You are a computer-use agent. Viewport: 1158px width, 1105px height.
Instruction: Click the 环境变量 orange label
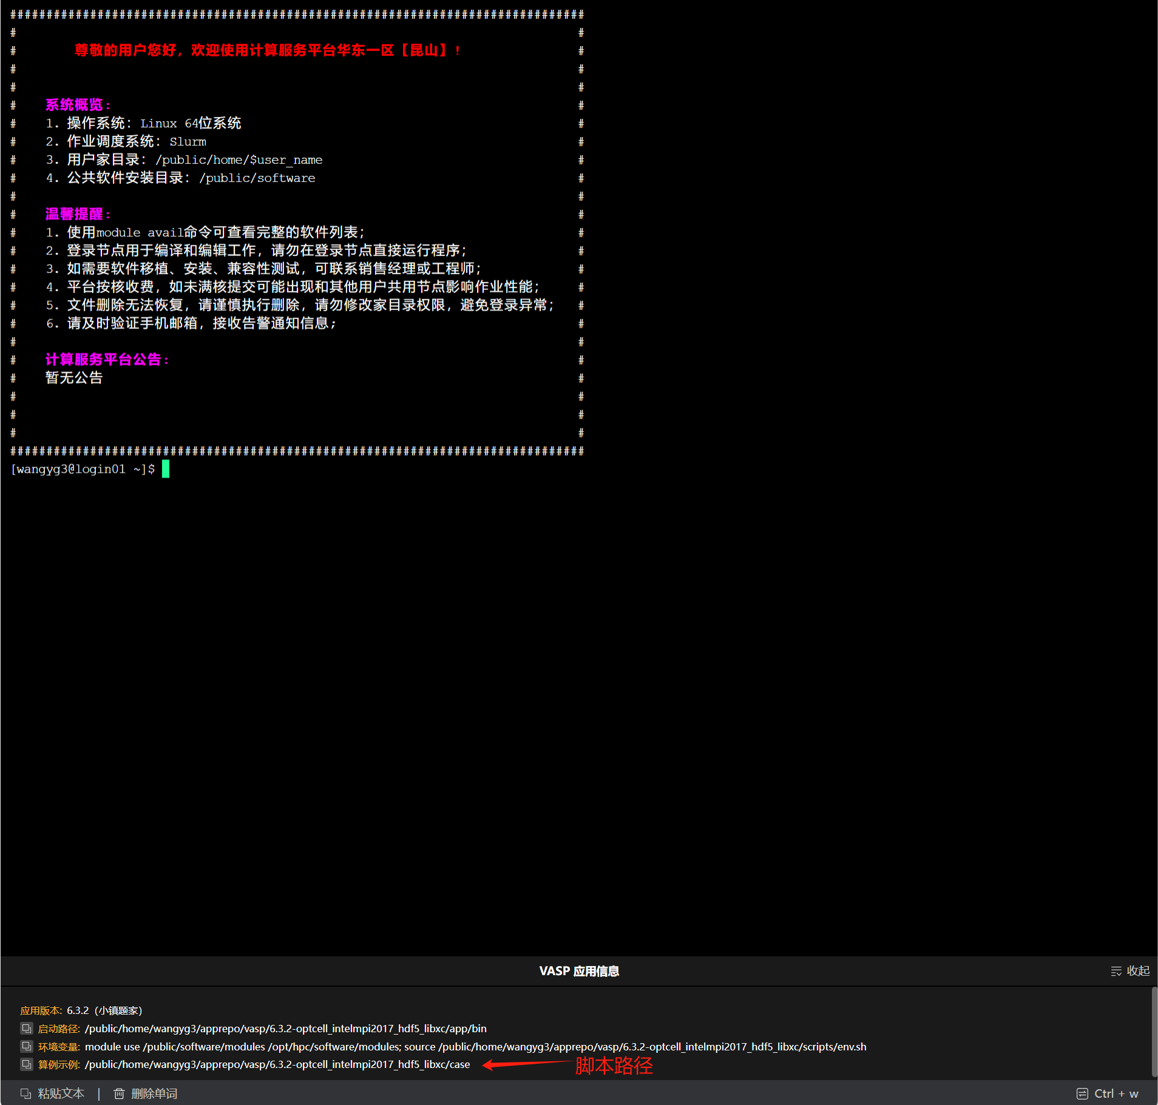tap(59, 1047)
